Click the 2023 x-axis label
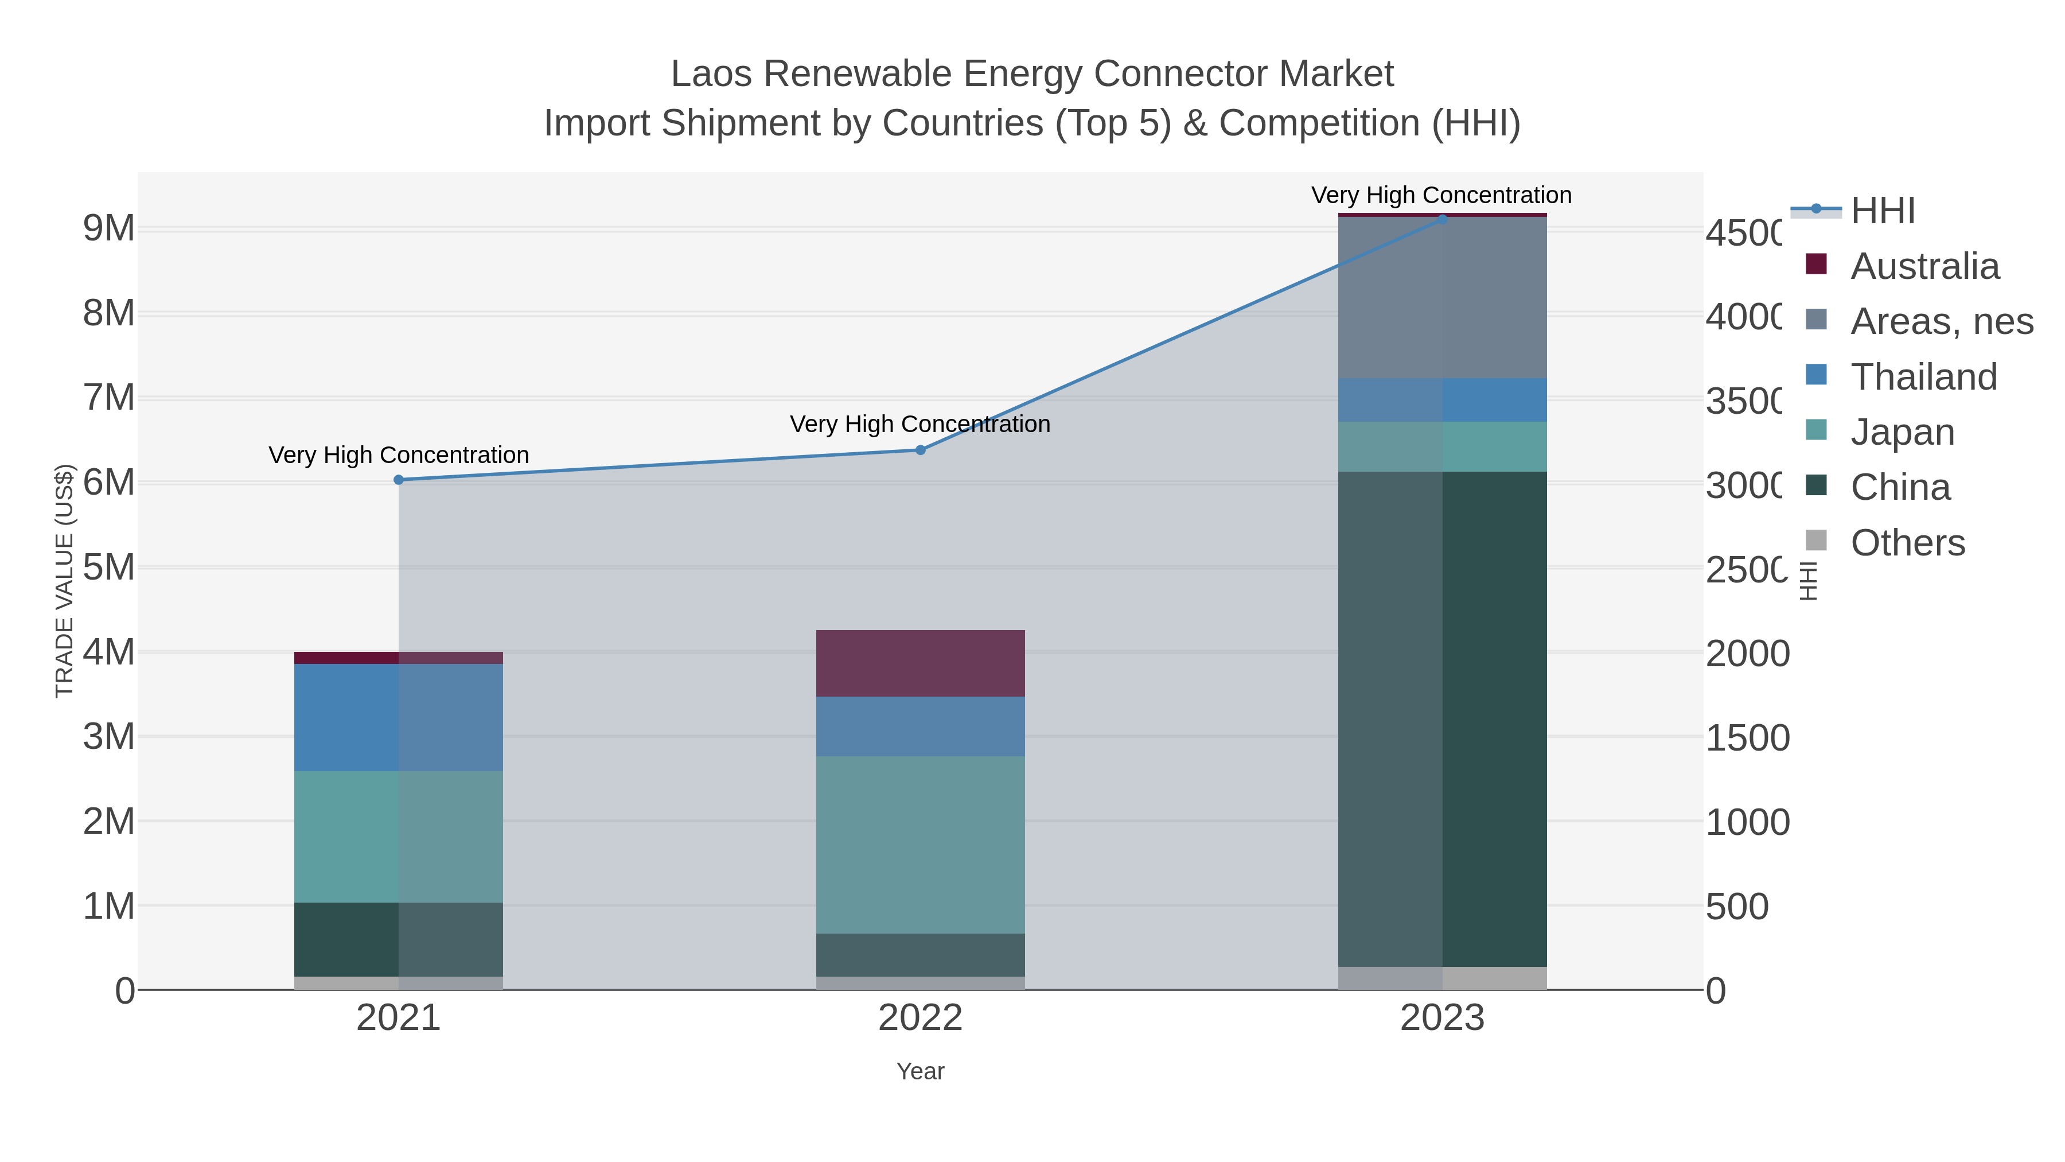Image resolution: width=2065 pixels, height=1162 pixels. click(1442, 1017)
